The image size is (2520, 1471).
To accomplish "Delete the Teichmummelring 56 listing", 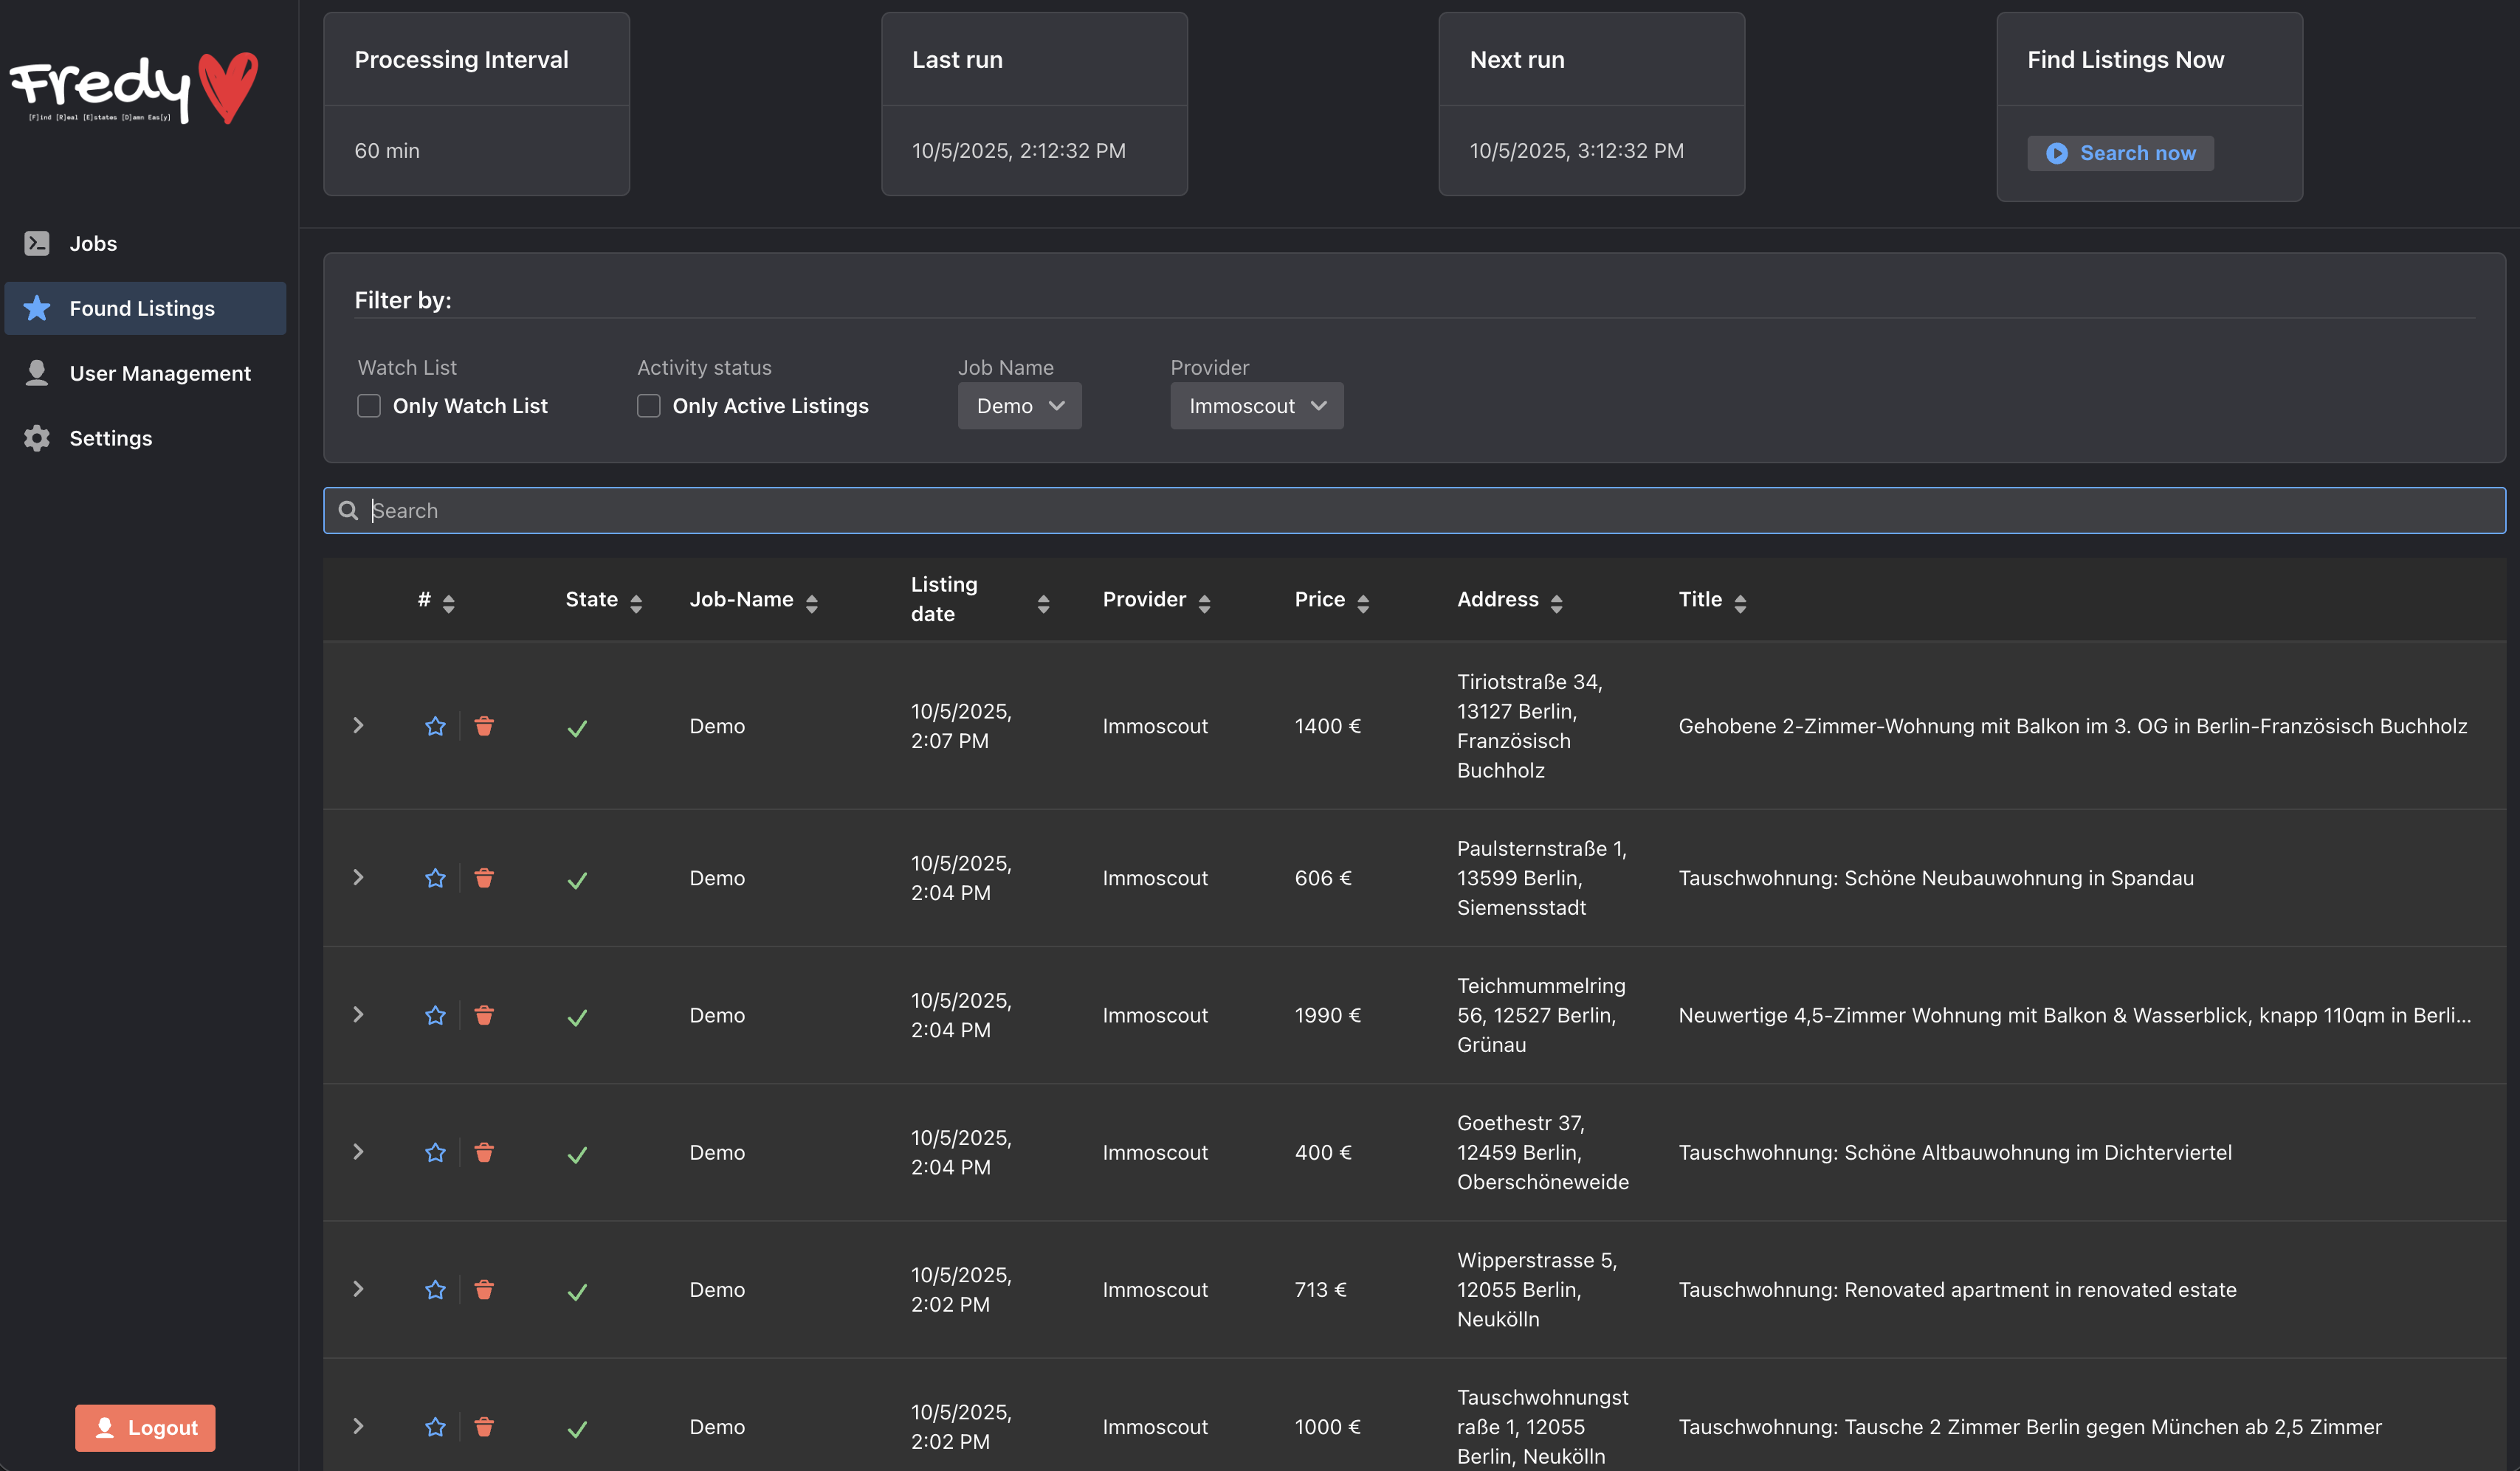I will tap(484, 1015).
